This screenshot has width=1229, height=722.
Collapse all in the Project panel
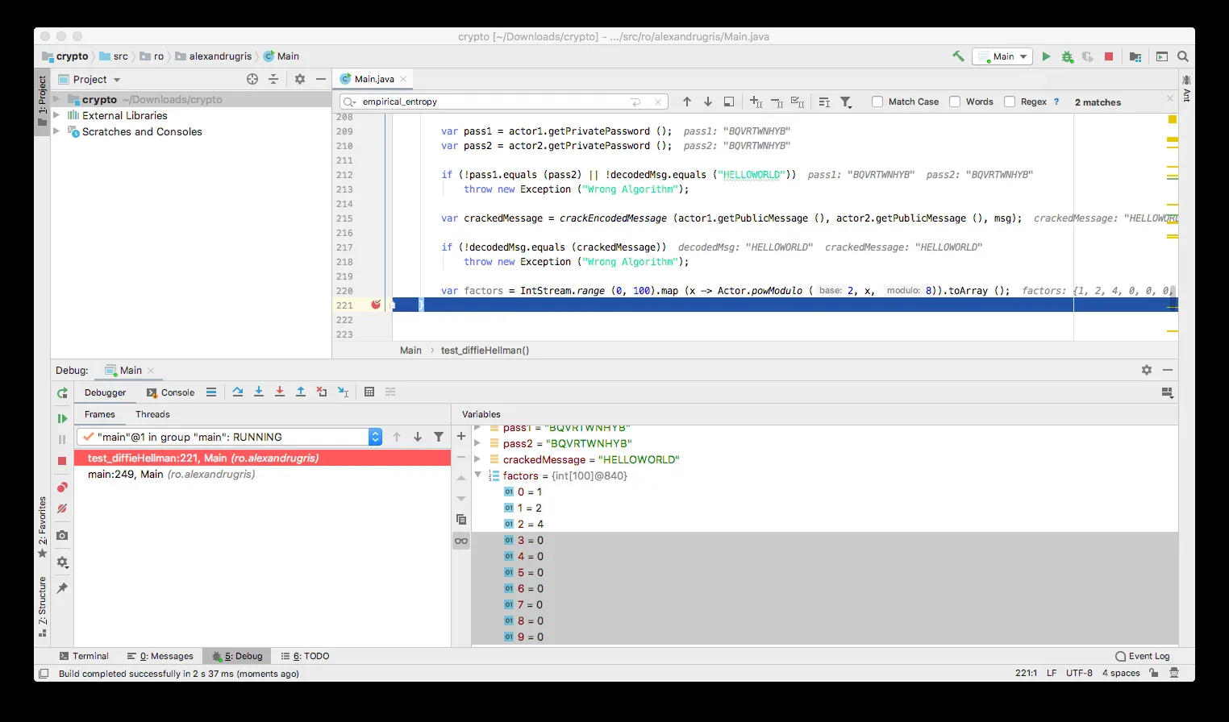coord(273,79)
